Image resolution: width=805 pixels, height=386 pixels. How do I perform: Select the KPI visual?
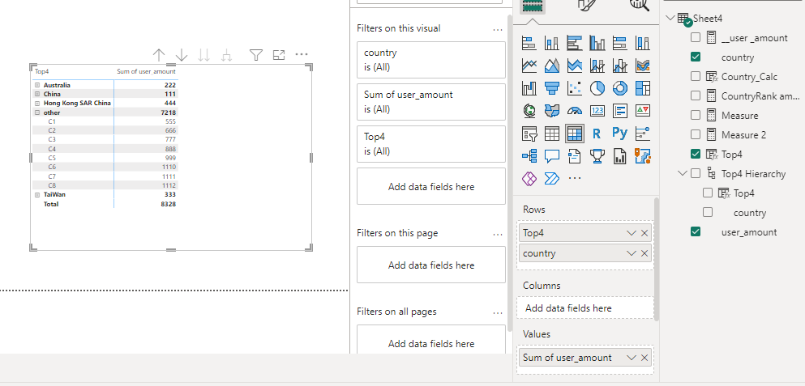643,111
